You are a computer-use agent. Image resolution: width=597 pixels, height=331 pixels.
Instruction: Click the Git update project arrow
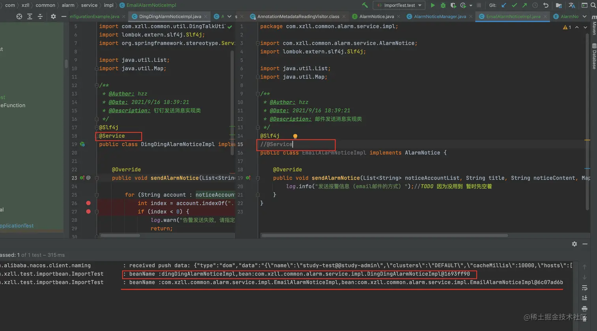pyautogui.click(x=504, y=6)
